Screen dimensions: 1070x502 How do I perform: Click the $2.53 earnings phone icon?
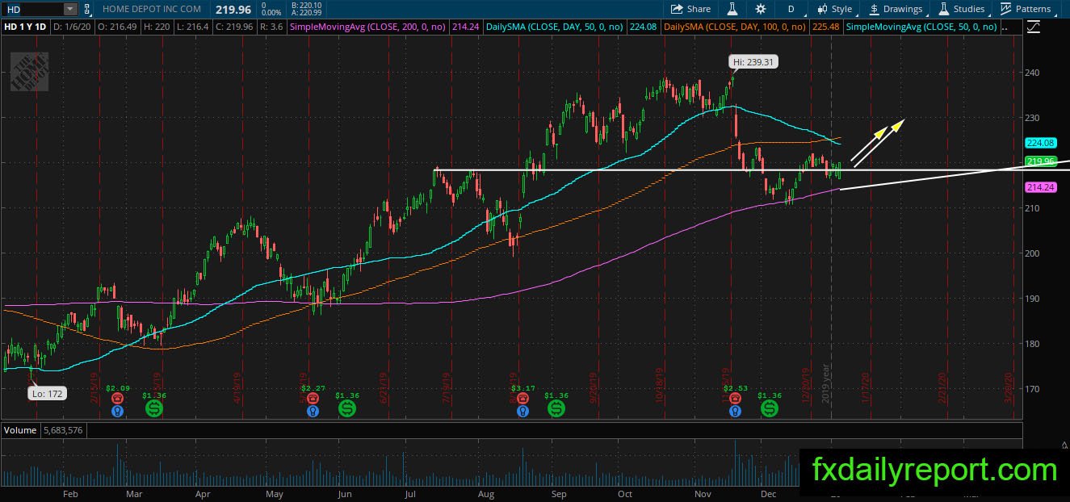734,398
